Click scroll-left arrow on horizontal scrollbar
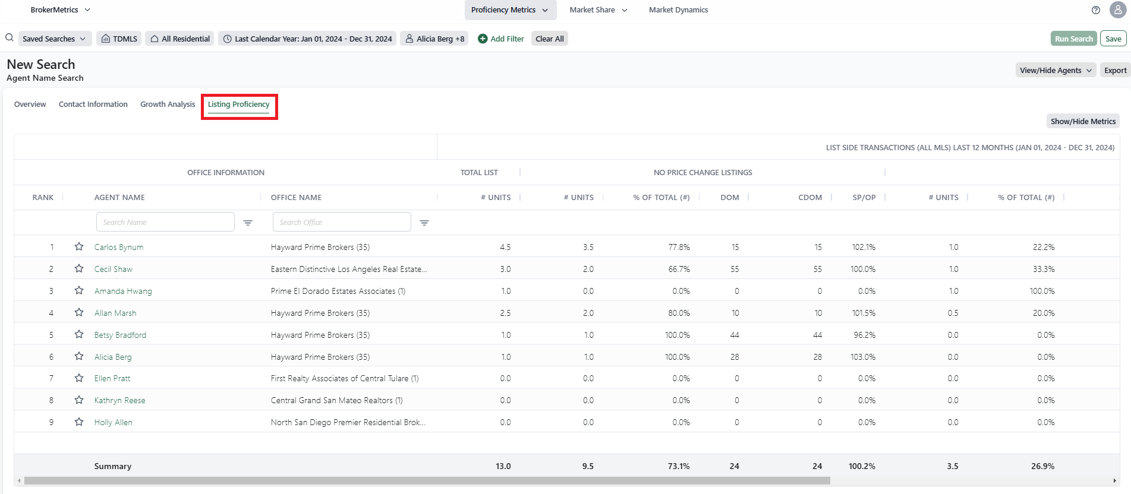Screen dimensions: 1131x494 point(19,480)
